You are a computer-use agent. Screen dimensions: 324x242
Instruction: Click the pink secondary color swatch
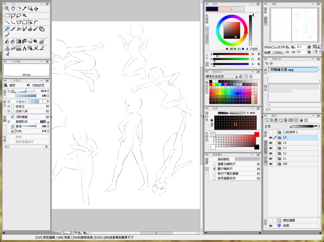225,9
